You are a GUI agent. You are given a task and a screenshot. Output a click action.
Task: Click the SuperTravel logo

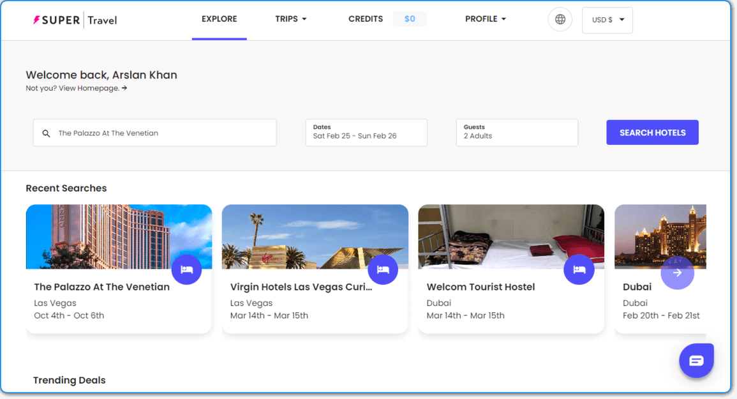pos(75,20)
